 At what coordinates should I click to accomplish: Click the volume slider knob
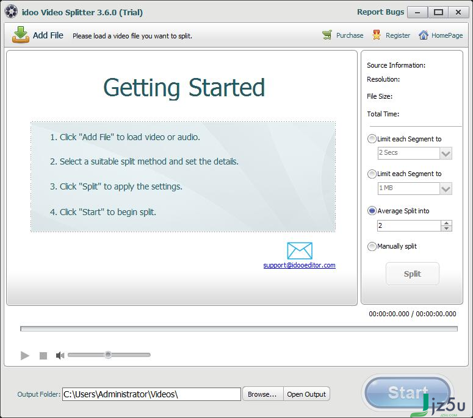coord(108,355)
